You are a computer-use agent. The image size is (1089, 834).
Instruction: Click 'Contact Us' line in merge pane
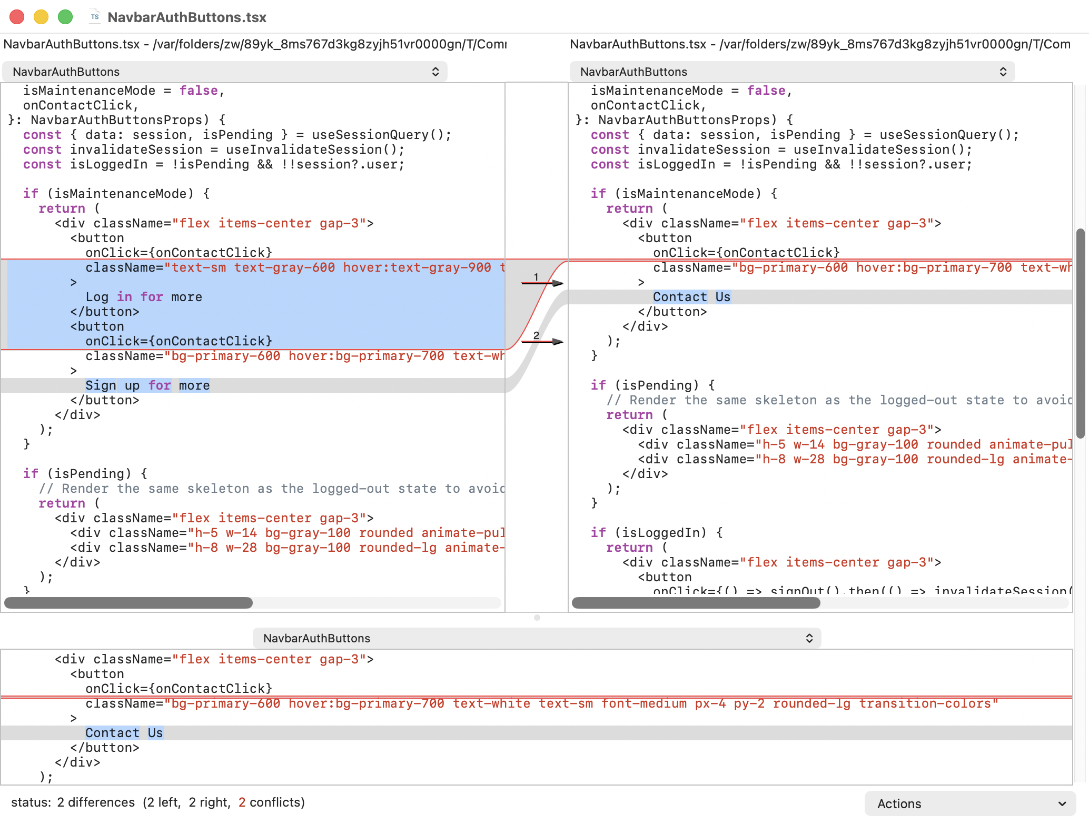pyautogui.click(x=124, y=733)
